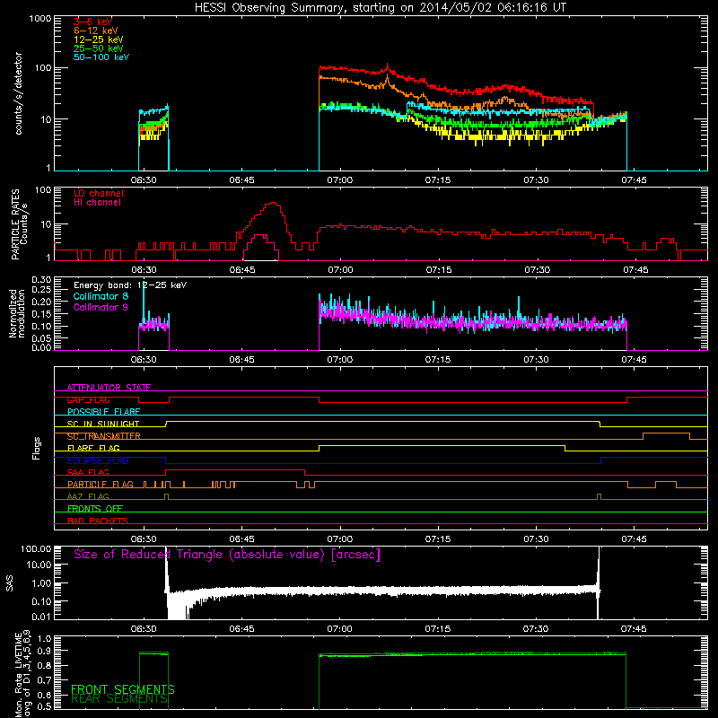This screenshot has height=718, width=718.
Task: Click the 'FLARE_FLAG' flag label
Action: click(x=93, y=448)
